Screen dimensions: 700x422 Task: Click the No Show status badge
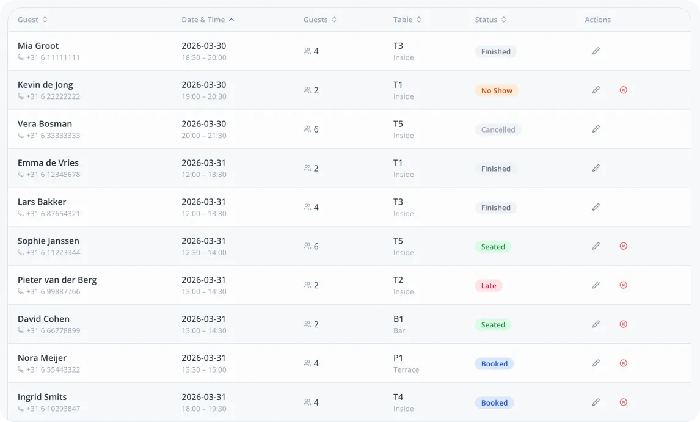click(x=497, y=90)
